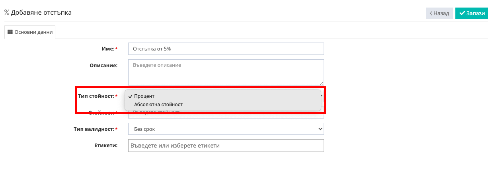The image size is (488, 175).
Task: Focus the Име field containing Отстъпка от 5%
Action: pos(226,49)
